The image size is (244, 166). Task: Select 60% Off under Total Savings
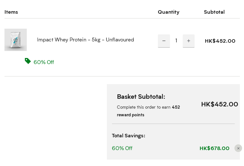[122, 148]
